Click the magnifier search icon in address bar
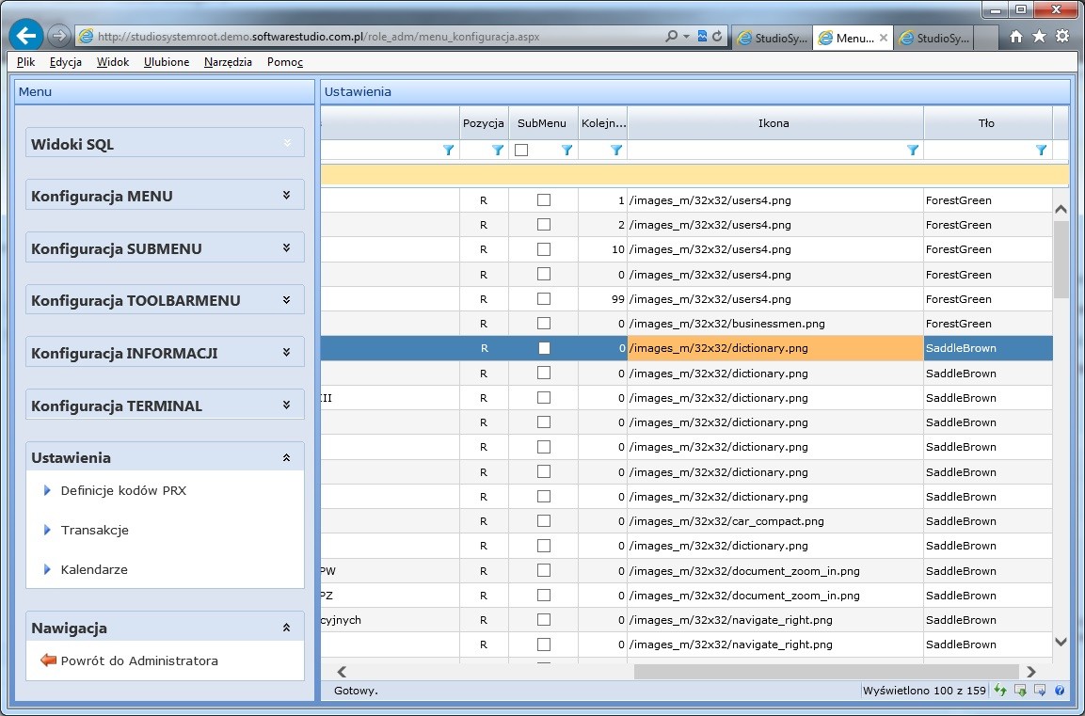This screenshot has width=1085, height=716. pos(671,37)
